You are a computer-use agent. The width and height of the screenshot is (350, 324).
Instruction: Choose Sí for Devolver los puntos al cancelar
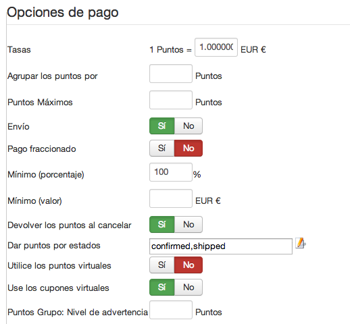(x=162, y=225)
